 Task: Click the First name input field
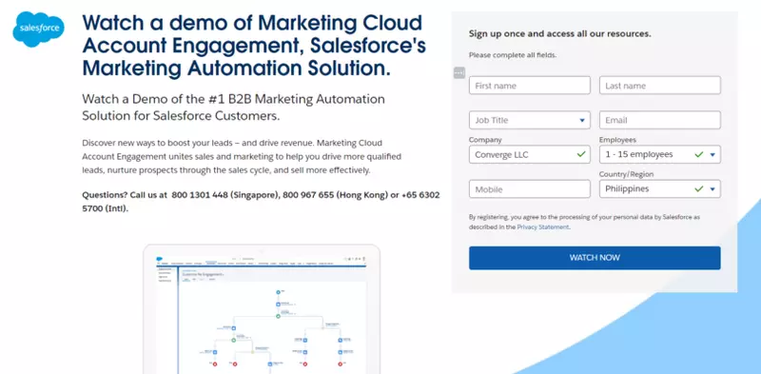pyautogui.click(x=530, y=86)
